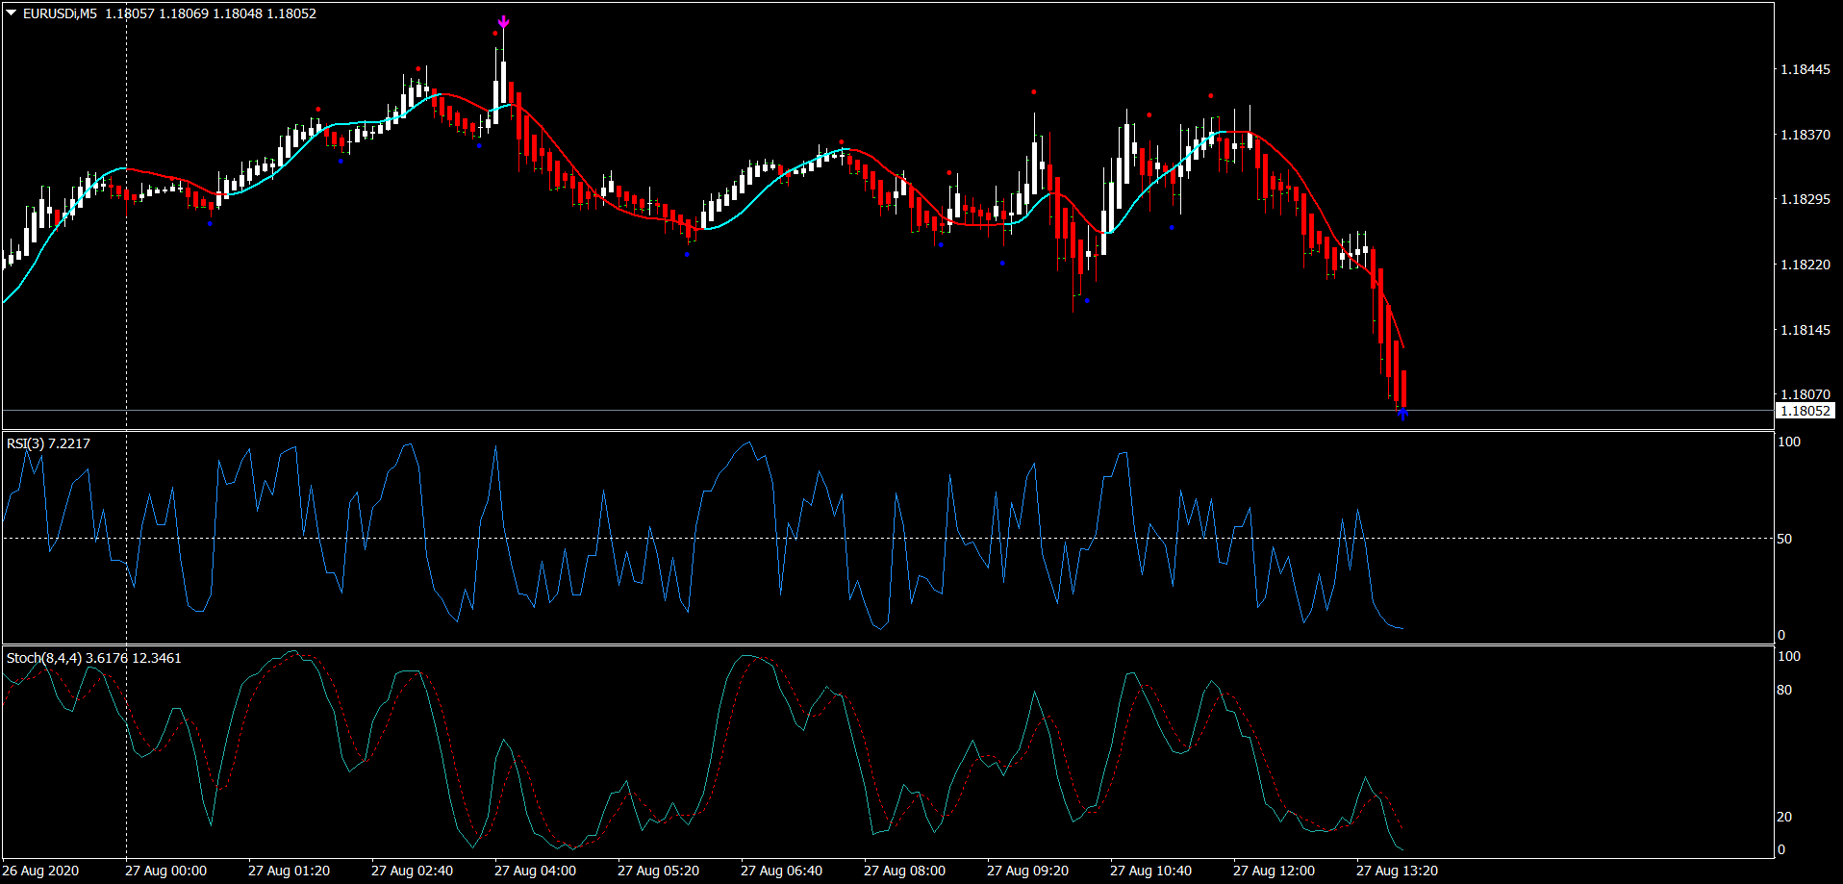Click the RSI 100 level axis label
Image resolution: width=1843 pixels, height=884 pixels.
[1788, 442]
